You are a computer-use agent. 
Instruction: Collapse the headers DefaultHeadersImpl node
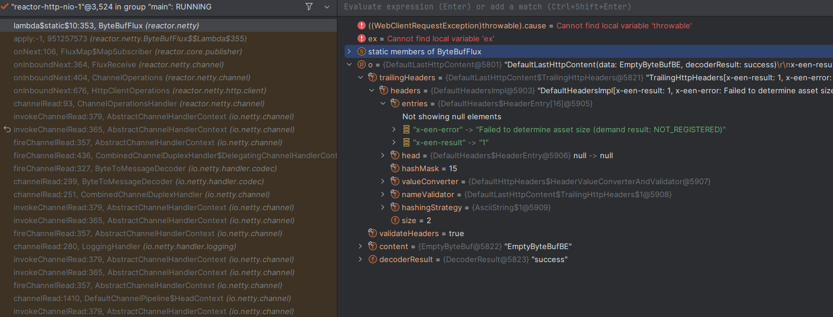pyautogui.click(x=372, y=91)
